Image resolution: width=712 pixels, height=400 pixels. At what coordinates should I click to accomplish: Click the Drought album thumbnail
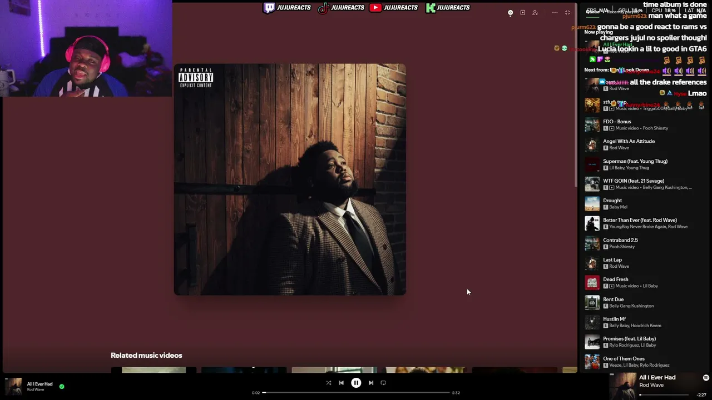[592, 204]
